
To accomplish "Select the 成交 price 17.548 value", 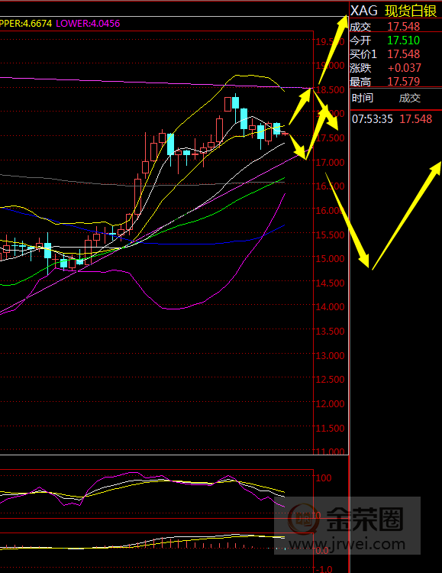I will pyautogui.click(x=404, y=26).
